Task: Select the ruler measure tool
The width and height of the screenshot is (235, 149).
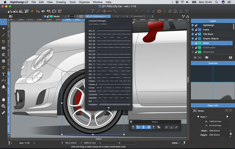Action: (4, 113)
